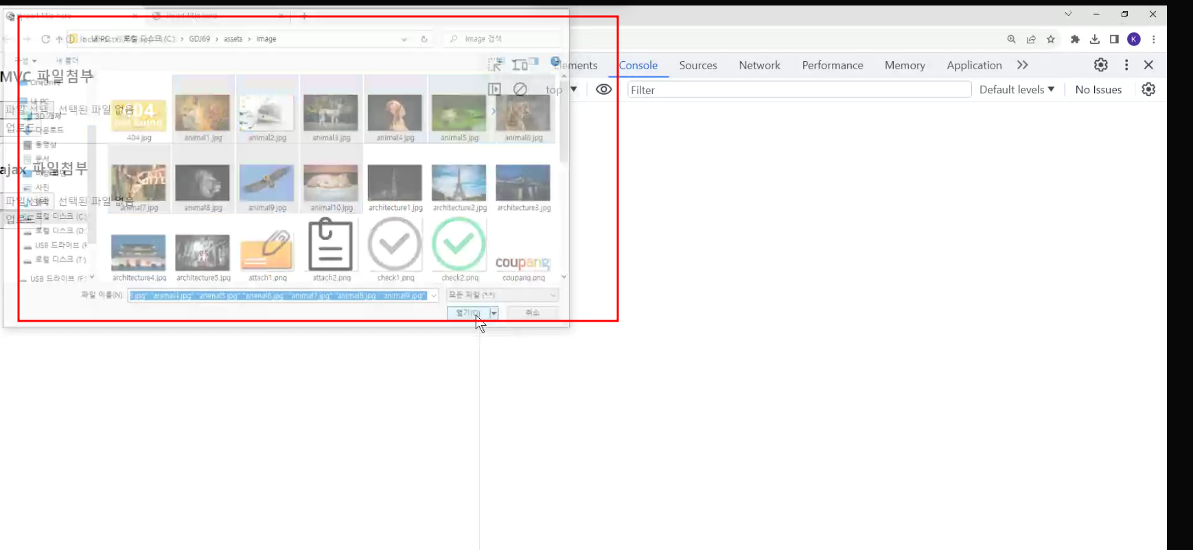Create a live expression with eye icon
Image resolution: width=1193 pixels, height=550 pixels.
[x=604, y=90]
